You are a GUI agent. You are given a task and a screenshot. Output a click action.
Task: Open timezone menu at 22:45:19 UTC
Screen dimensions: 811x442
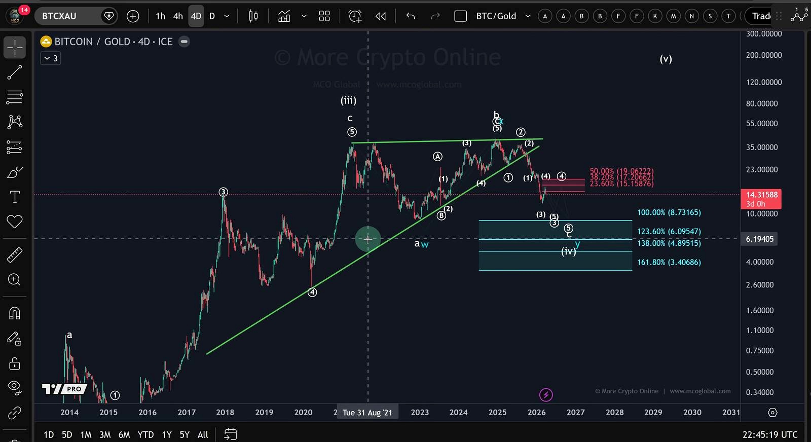tap(770, 434)
